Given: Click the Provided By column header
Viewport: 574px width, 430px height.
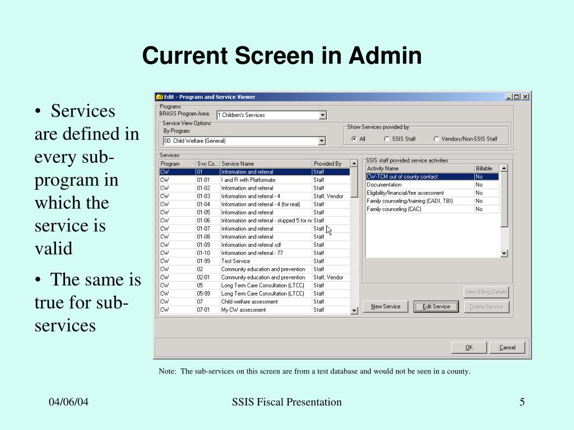Looking at the screenshot, I should [331, 163].
